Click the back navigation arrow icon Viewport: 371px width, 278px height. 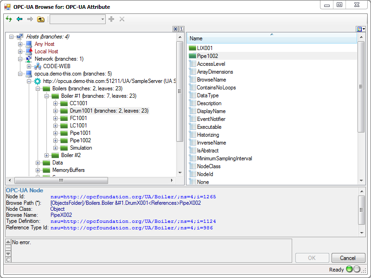click(19, 19)
